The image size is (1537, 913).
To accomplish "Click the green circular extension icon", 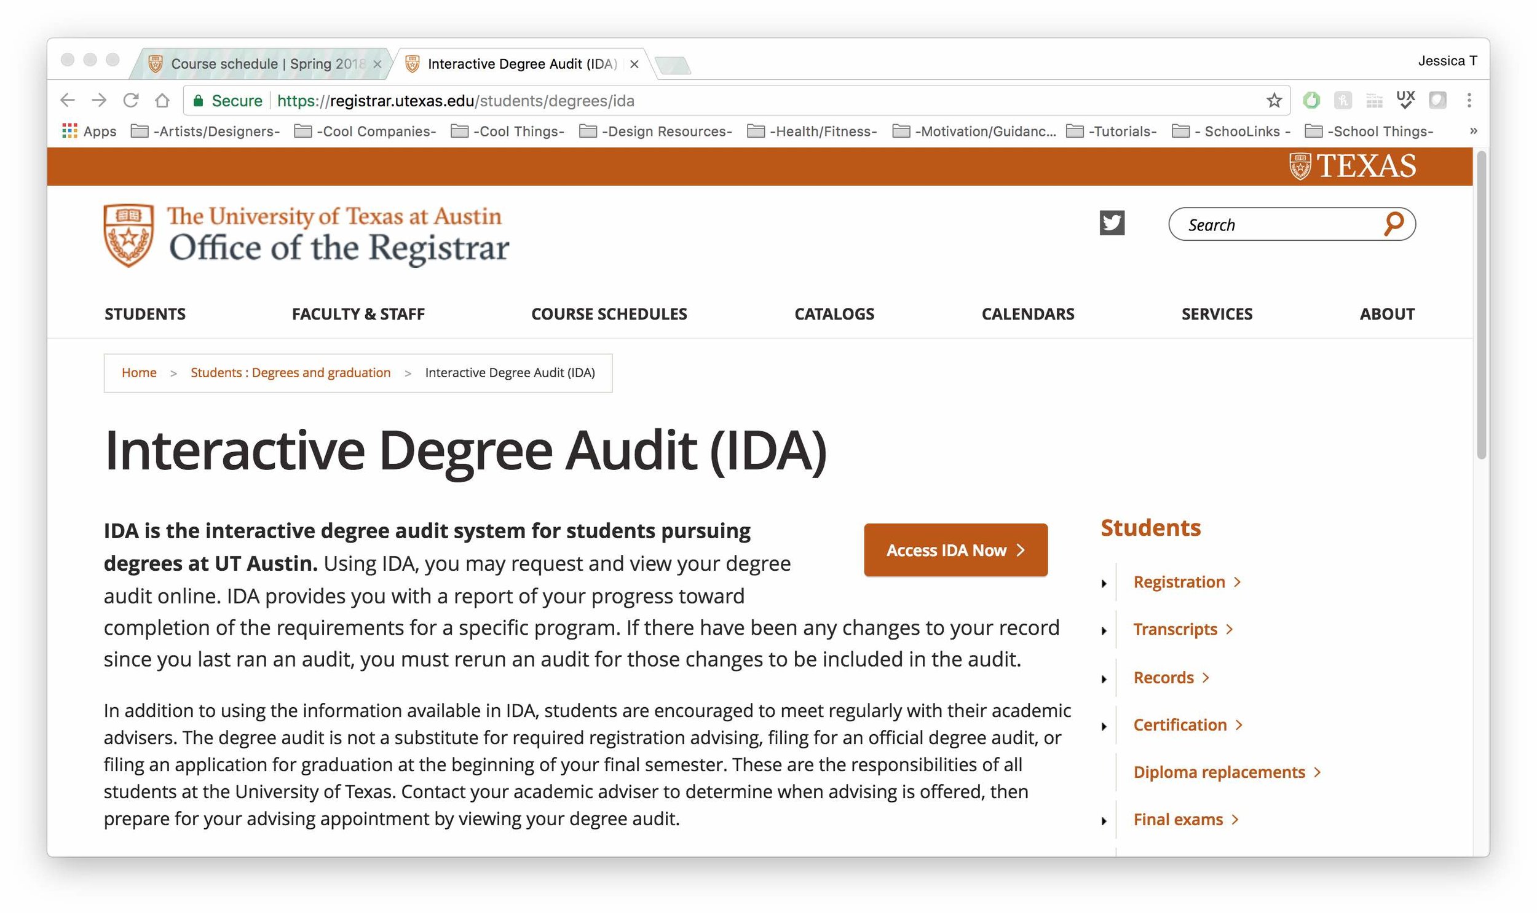I will click(1311, 100).
